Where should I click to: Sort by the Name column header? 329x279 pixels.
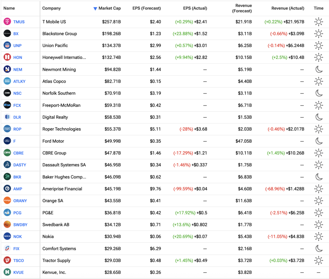point(9,8)
